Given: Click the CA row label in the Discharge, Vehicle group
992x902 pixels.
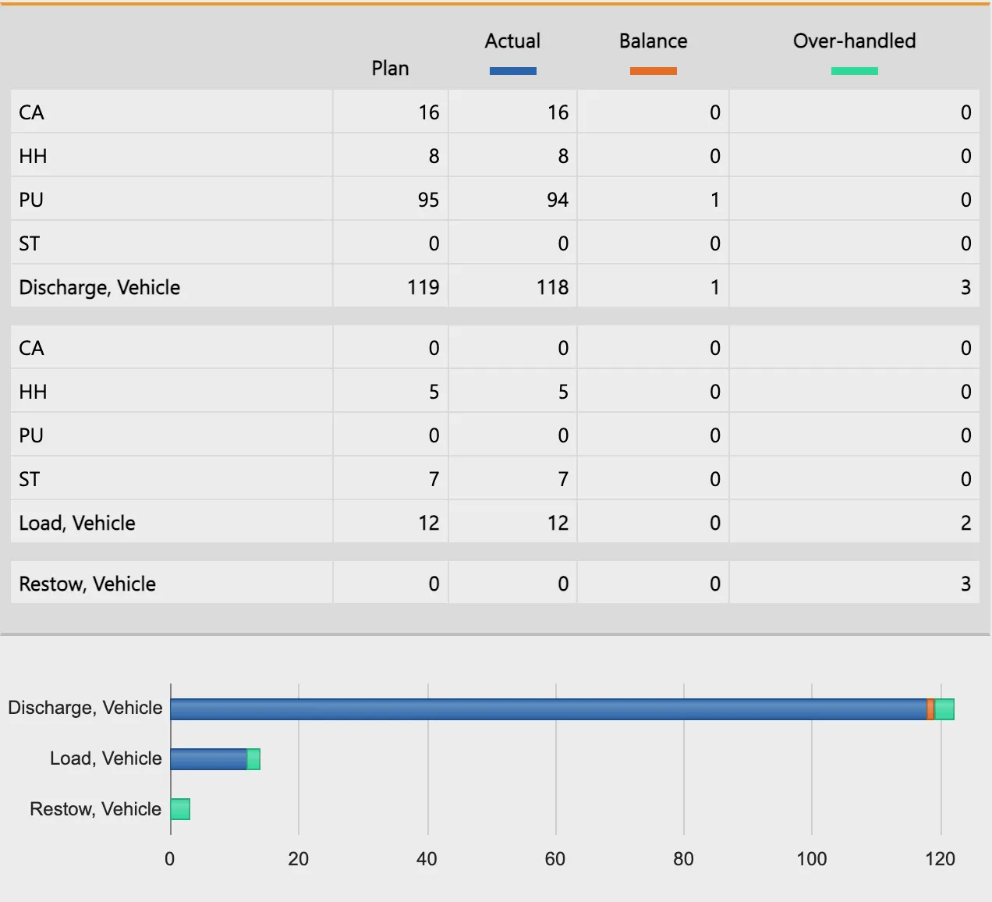Looking at the screenshot, I should click(32, 112).
